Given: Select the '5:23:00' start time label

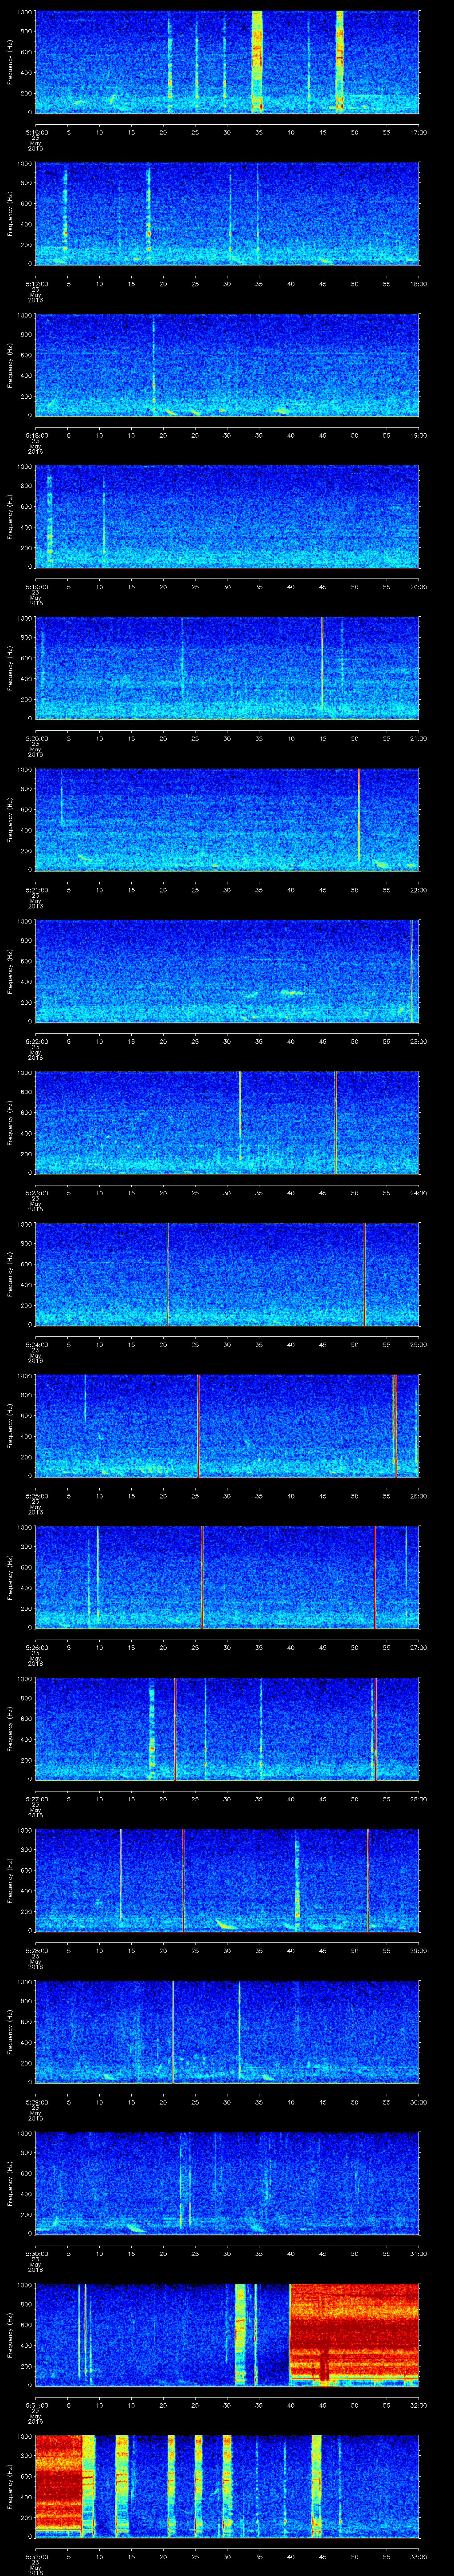Looking at the screenshot, I should click(x=36, y=1193).
